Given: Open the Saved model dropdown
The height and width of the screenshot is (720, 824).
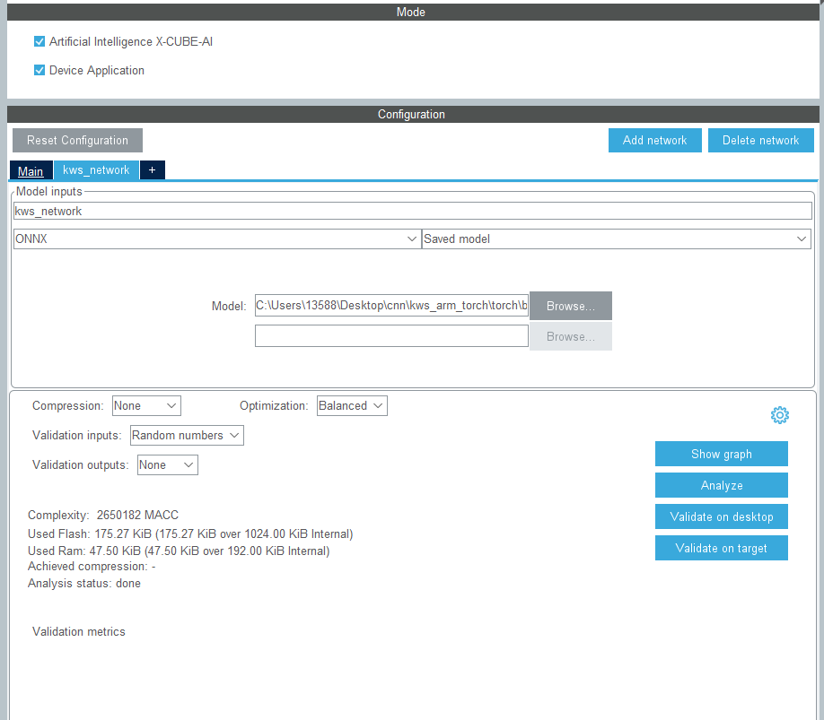Looking at the screenshot, I should [617, 239].
